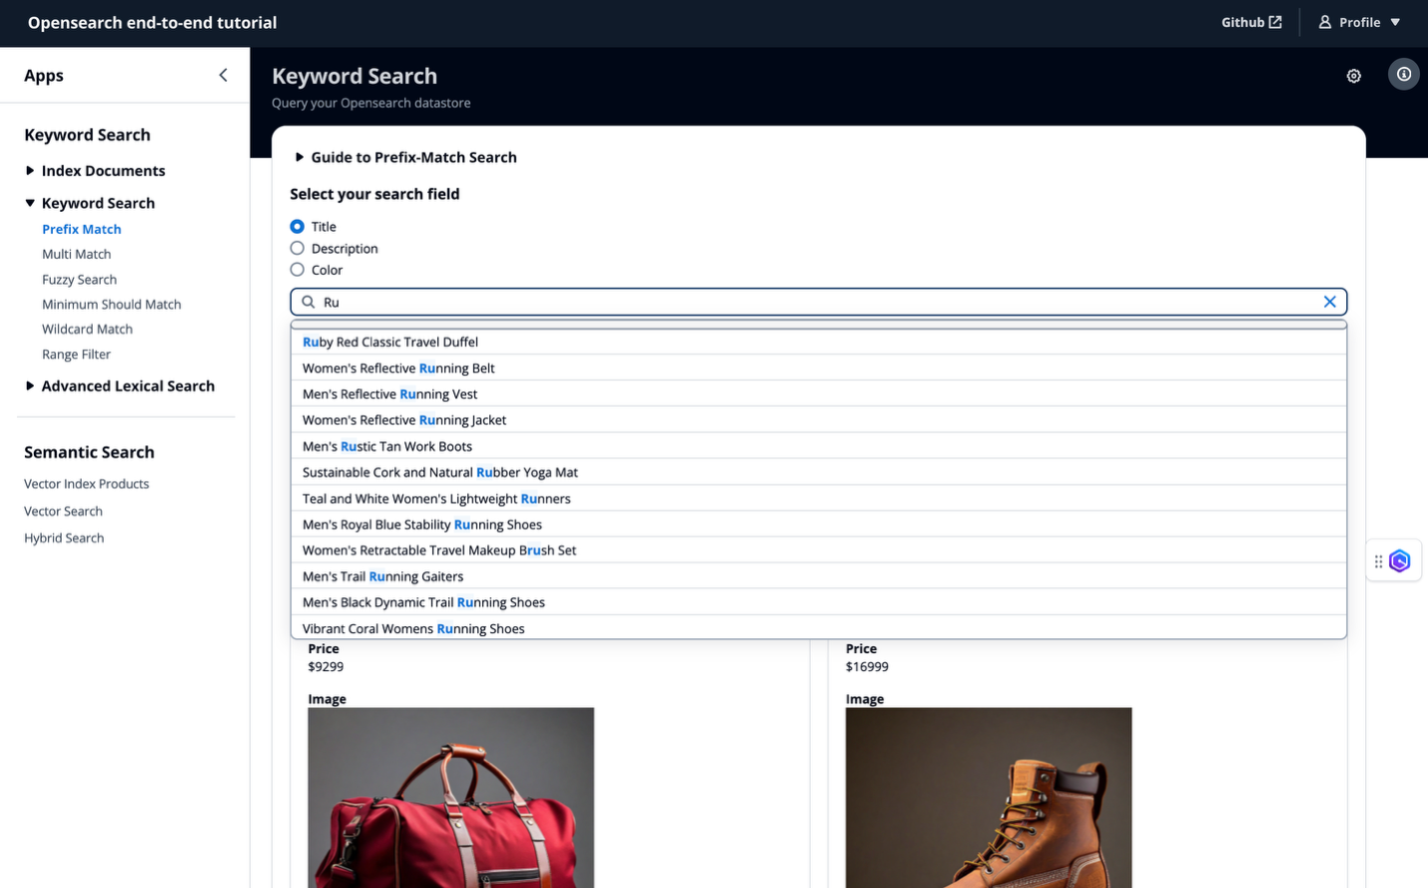Open the info panel icon
This screenshot has height=888, width=1428.
(x=1404, y=74)
